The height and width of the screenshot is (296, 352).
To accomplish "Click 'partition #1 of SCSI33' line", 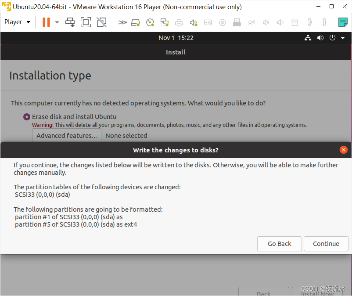I will pyautogui.click(x=69, y=217).
